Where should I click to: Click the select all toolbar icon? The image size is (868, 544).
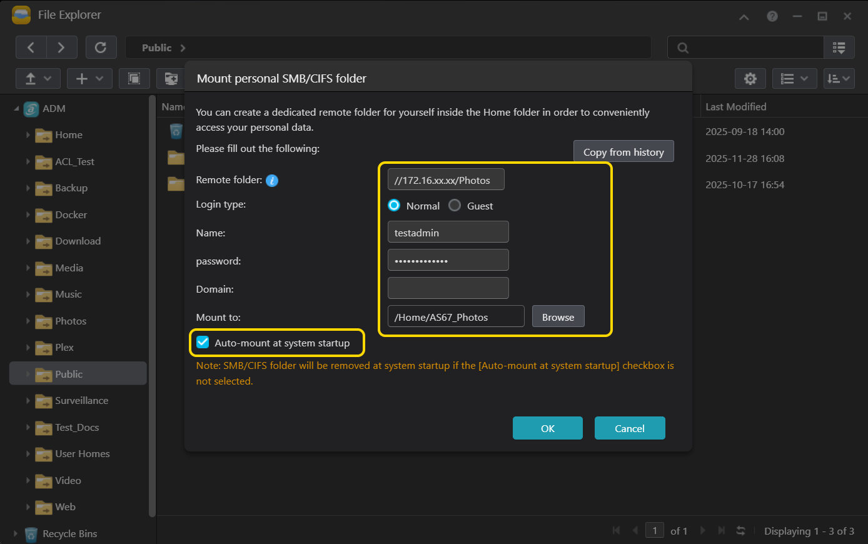pyautogui.click(x=134, y=79)
